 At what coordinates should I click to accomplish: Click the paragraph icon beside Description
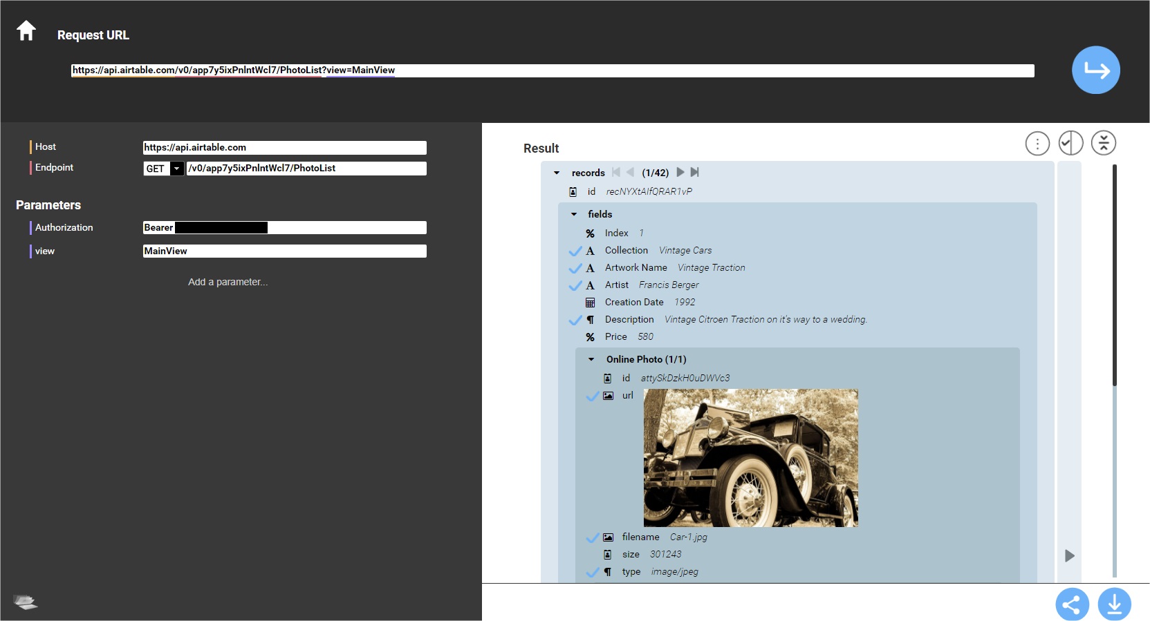click(x=590, y=320)
